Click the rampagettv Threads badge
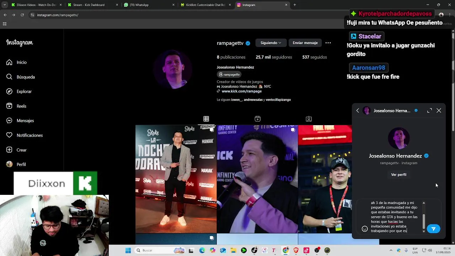The height and width of the screenshot is (256, 455). 229,74
